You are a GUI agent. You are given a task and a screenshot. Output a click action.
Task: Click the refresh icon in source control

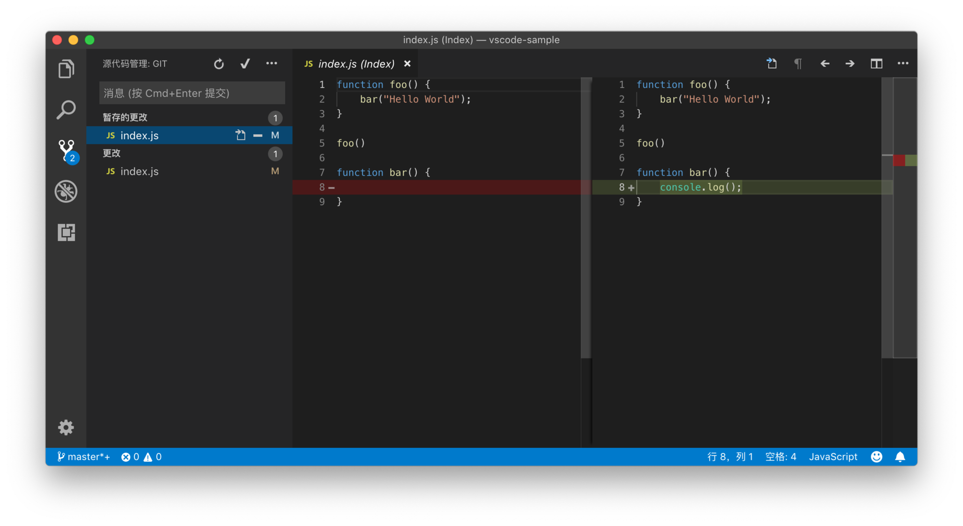point(219,64)
